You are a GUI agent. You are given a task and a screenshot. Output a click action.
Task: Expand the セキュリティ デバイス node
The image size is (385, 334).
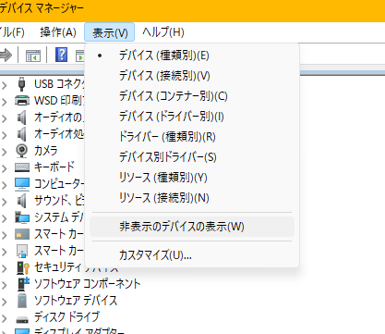5,268
